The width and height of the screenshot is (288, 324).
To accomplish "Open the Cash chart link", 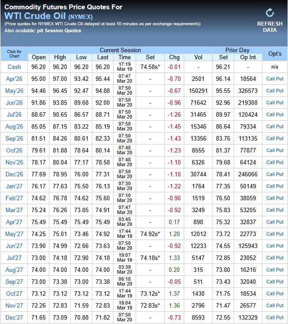I will pyautogui.click(x=14, y=67).
